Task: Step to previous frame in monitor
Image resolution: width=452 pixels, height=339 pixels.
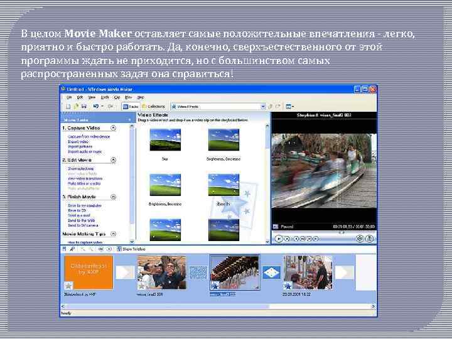Action: [x=303, y=239]
